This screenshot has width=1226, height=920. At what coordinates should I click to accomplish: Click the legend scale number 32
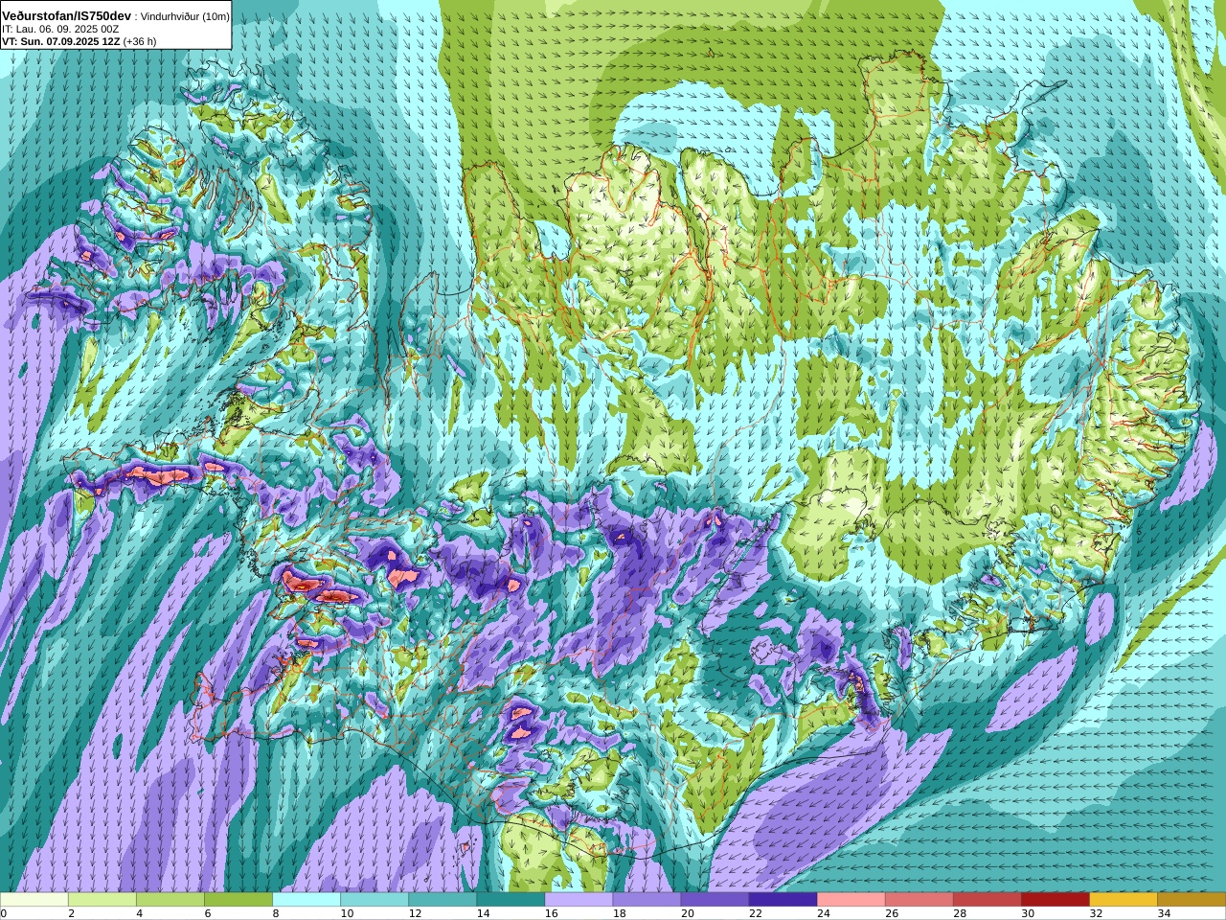point(1095,914)
